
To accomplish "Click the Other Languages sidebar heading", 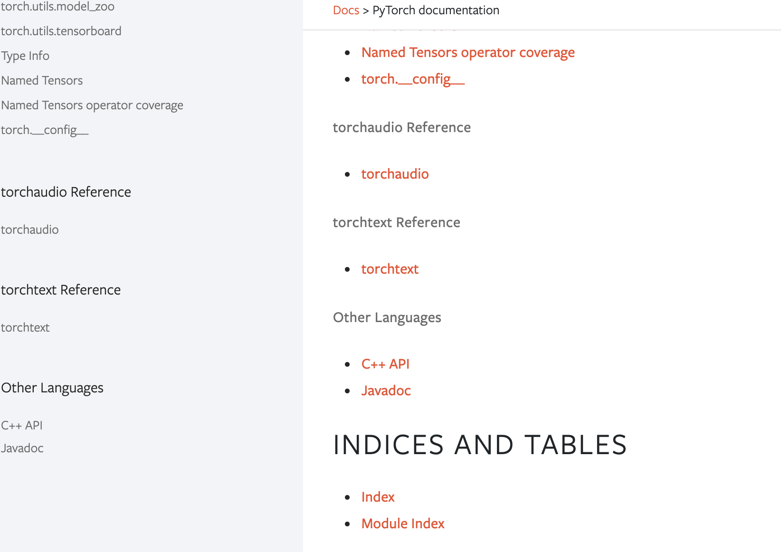I will coord(52,388).
